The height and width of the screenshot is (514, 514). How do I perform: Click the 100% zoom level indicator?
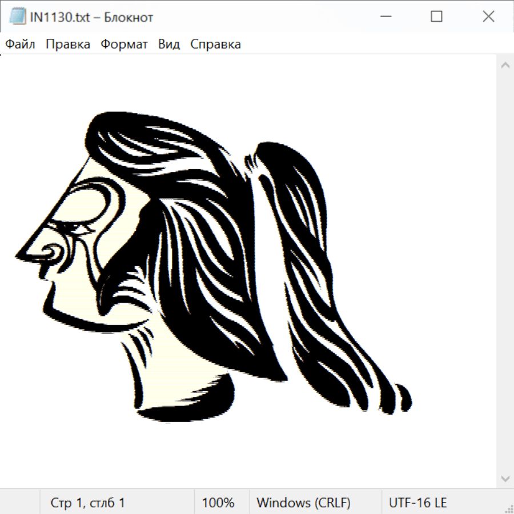(218, 503)
